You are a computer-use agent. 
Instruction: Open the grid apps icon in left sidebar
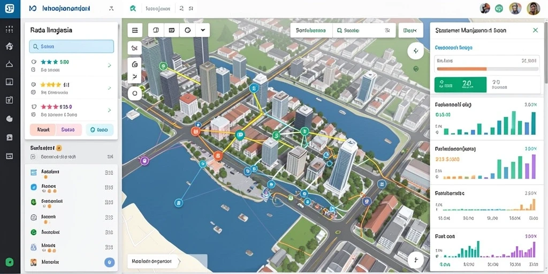coord(10,29)
